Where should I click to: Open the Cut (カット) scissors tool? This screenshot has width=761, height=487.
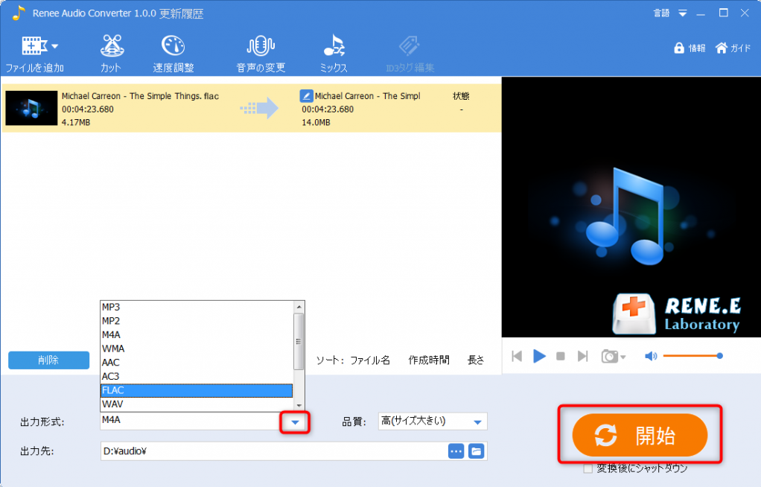pyautogui.click(x=112, y=54)
